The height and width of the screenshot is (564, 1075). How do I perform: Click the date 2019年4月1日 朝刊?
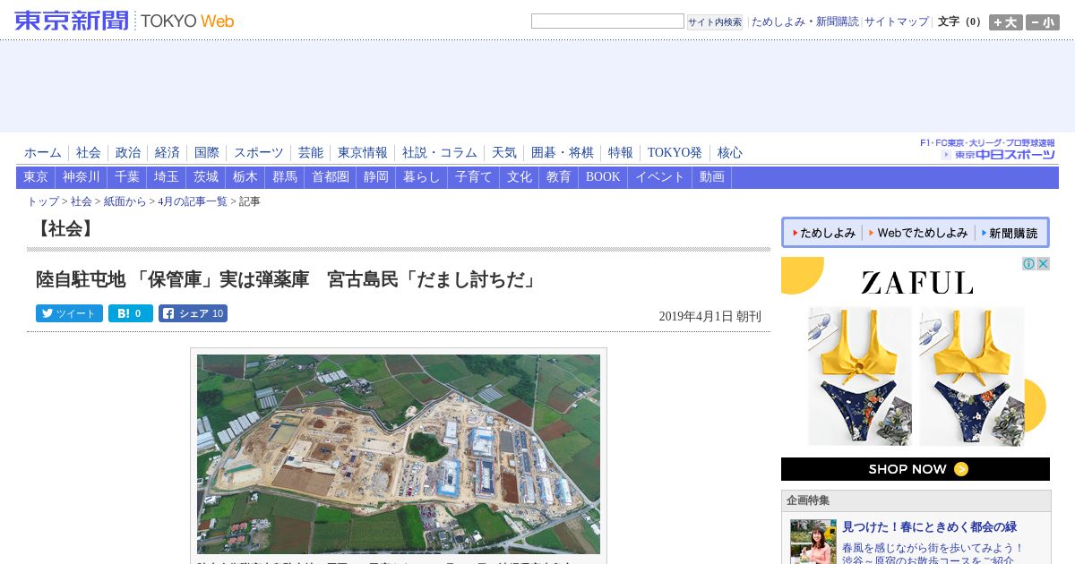point(709,316)
